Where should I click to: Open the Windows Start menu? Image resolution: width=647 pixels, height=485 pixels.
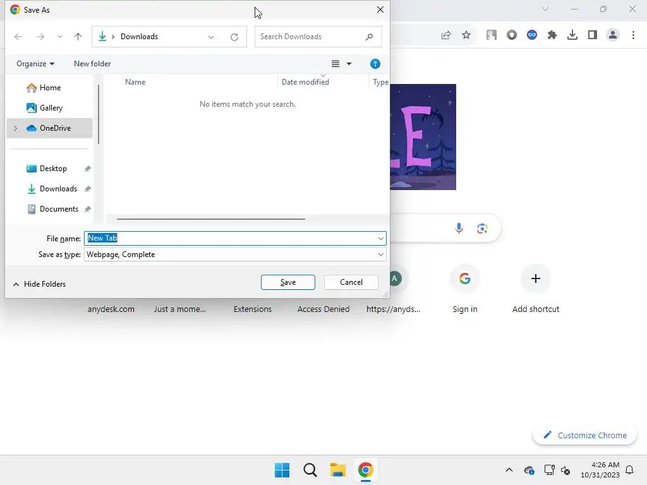(x=282, y=470)
